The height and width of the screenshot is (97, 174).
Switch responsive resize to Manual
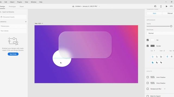[x=168, y=13]
